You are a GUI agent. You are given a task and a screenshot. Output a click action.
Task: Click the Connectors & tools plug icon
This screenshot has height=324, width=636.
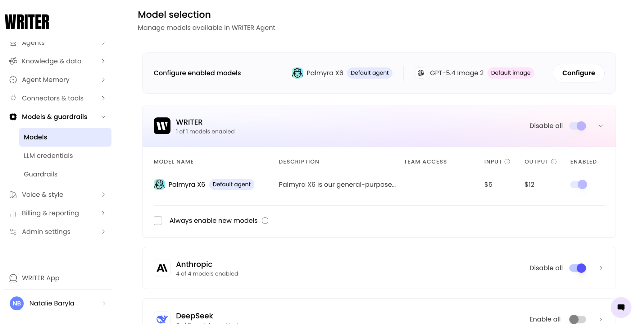13,98
